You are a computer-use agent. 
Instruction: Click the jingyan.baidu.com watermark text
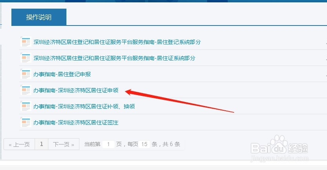tap(279, 158)
